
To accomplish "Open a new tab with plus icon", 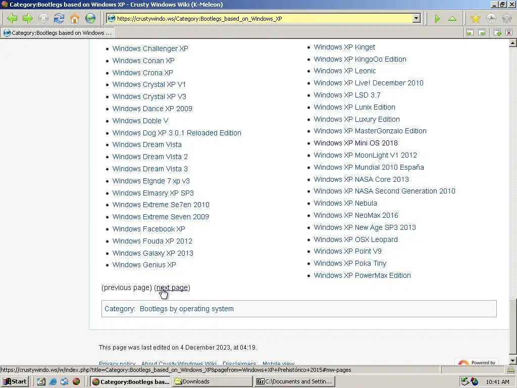I will [497, 32].
